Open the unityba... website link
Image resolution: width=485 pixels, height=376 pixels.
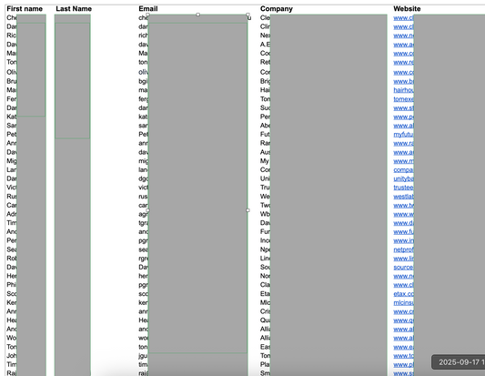pyautogui.click(x=403, y=178)
